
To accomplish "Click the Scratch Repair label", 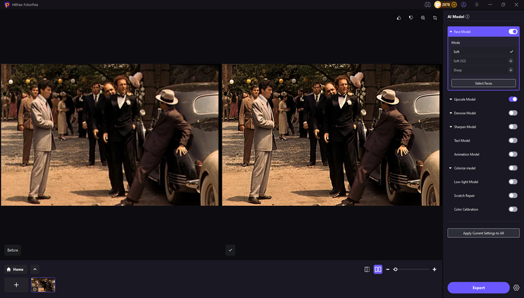I will point(464,195).
